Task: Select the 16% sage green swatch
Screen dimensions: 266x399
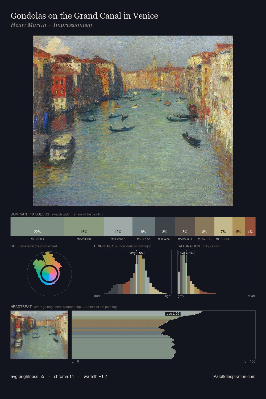Action: 84,226
